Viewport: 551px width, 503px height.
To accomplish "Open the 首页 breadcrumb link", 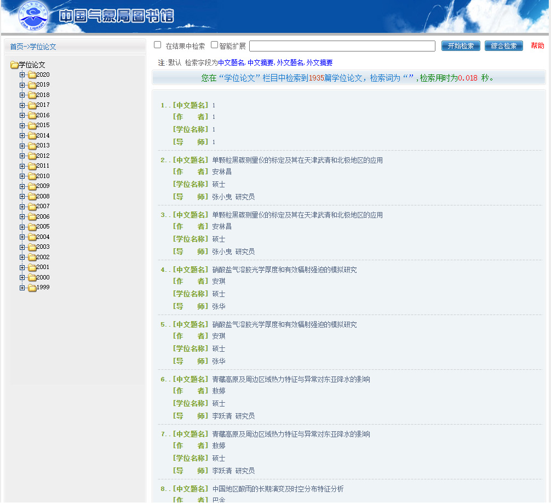I will pos(16,47).
